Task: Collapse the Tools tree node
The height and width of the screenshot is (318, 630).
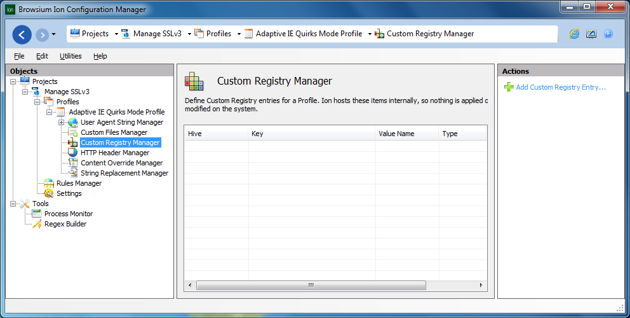Action: point(13,204)
